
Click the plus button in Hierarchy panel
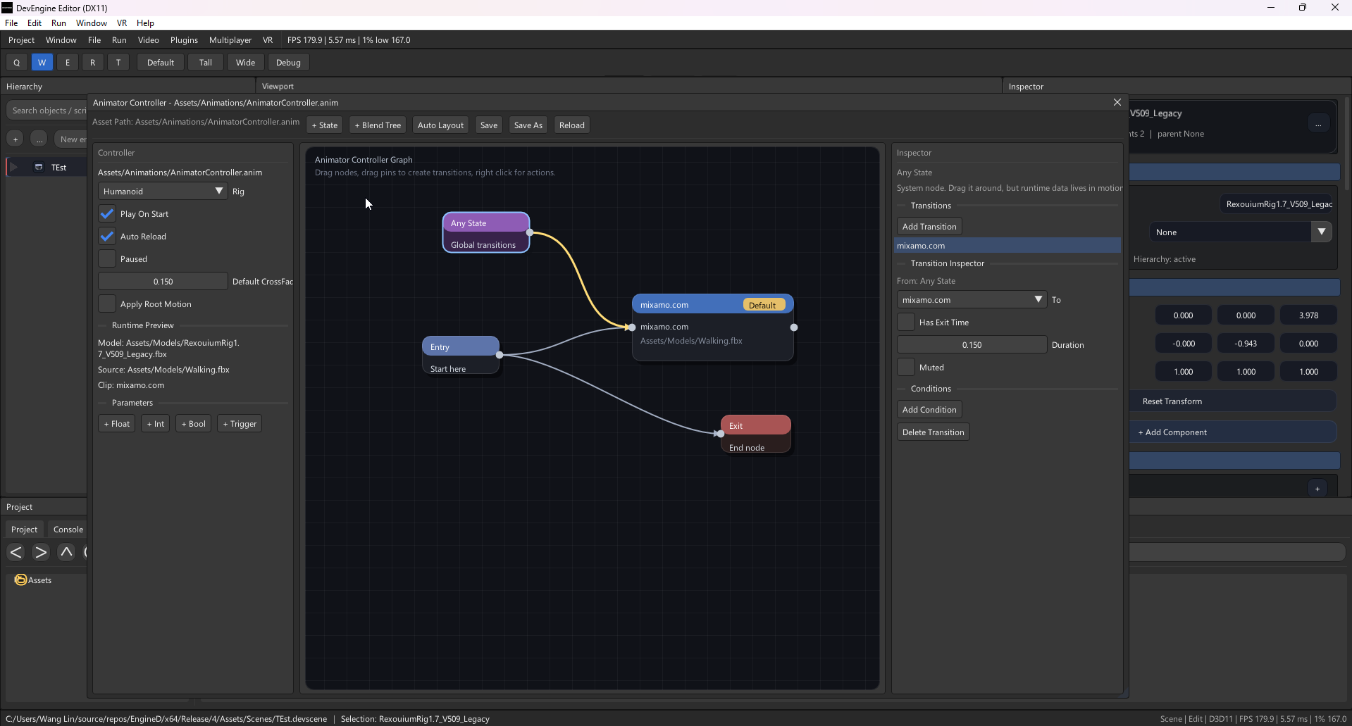pyautogui.click(x=15, y=139)
